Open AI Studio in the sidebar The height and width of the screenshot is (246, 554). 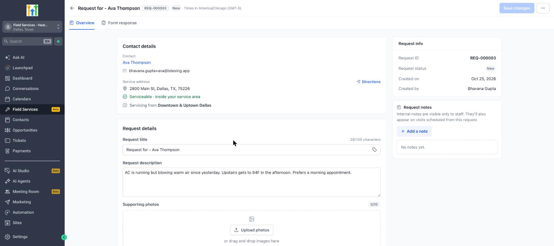click(32, 171)
